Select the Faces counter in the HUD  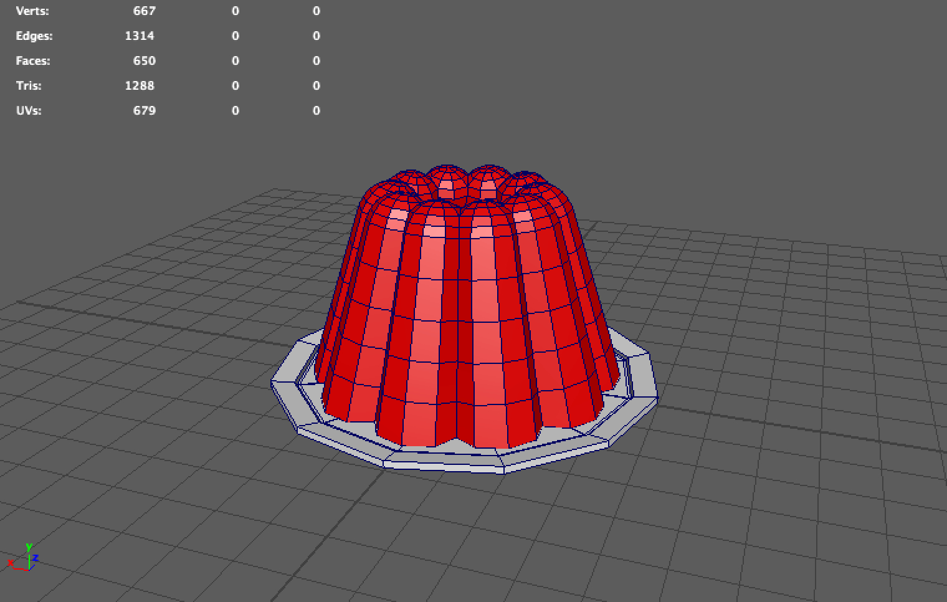[33, 60]
